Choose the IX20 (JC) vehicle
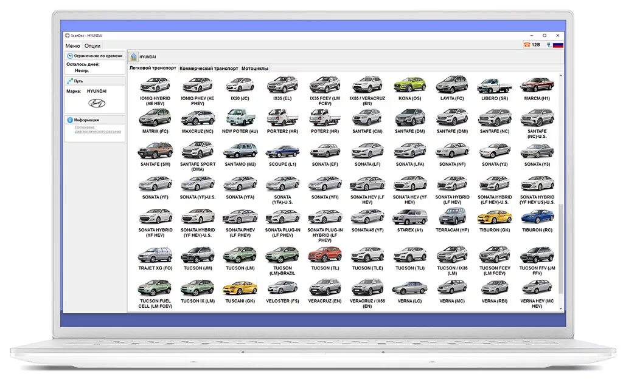The width and height of the screenshot is (623, 380). pyautogui.click(x=240, y=89)
